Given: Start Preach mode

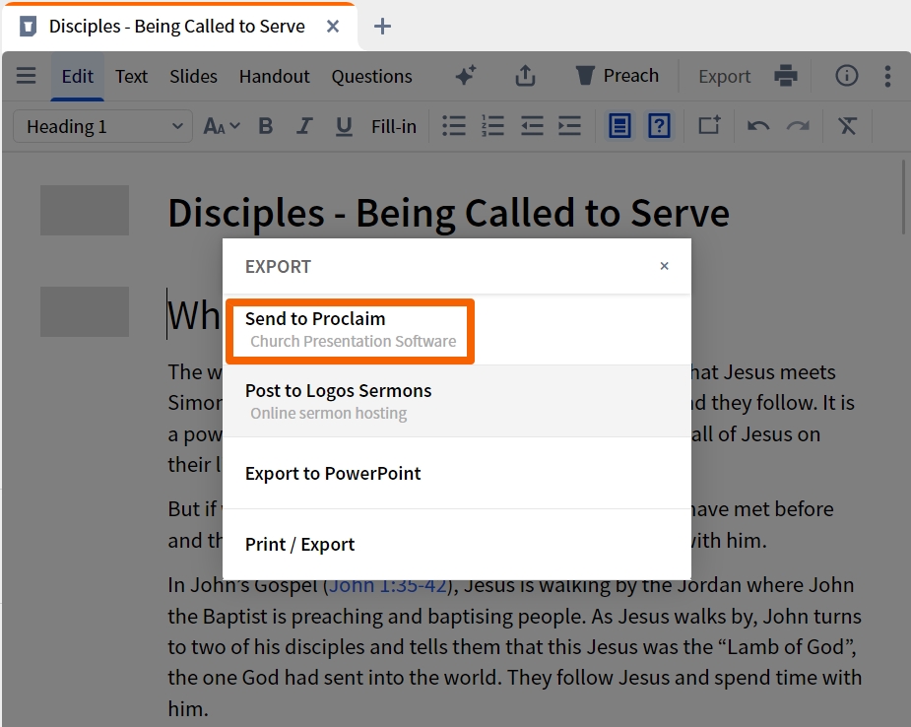Looking at the screenshot, I should coord(618,76).
